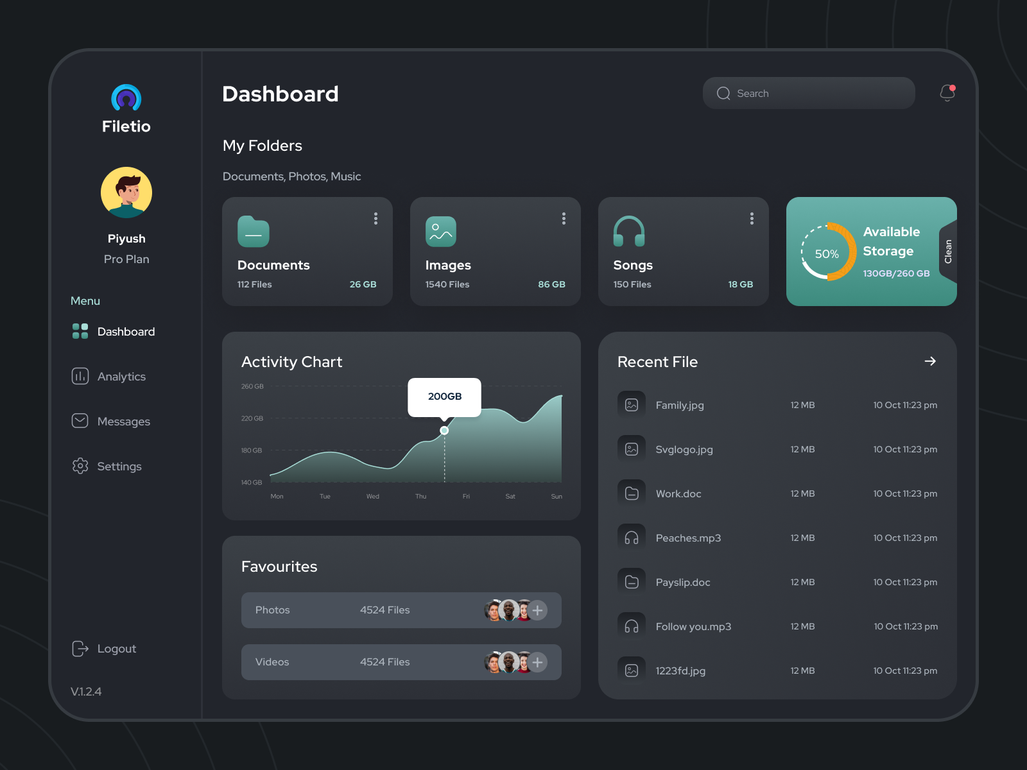
Task: Click the image icon beside Svglogo.jpg
Action: click(x=632, y=449)
